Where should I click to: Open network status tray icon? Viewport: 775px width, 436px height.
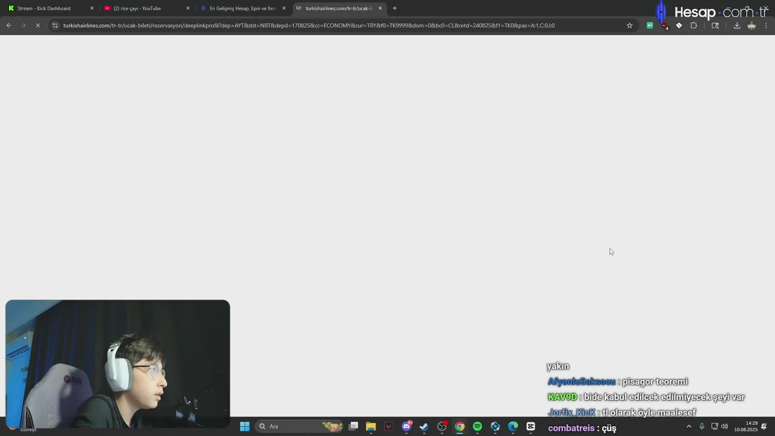click(x=714, y=426)
